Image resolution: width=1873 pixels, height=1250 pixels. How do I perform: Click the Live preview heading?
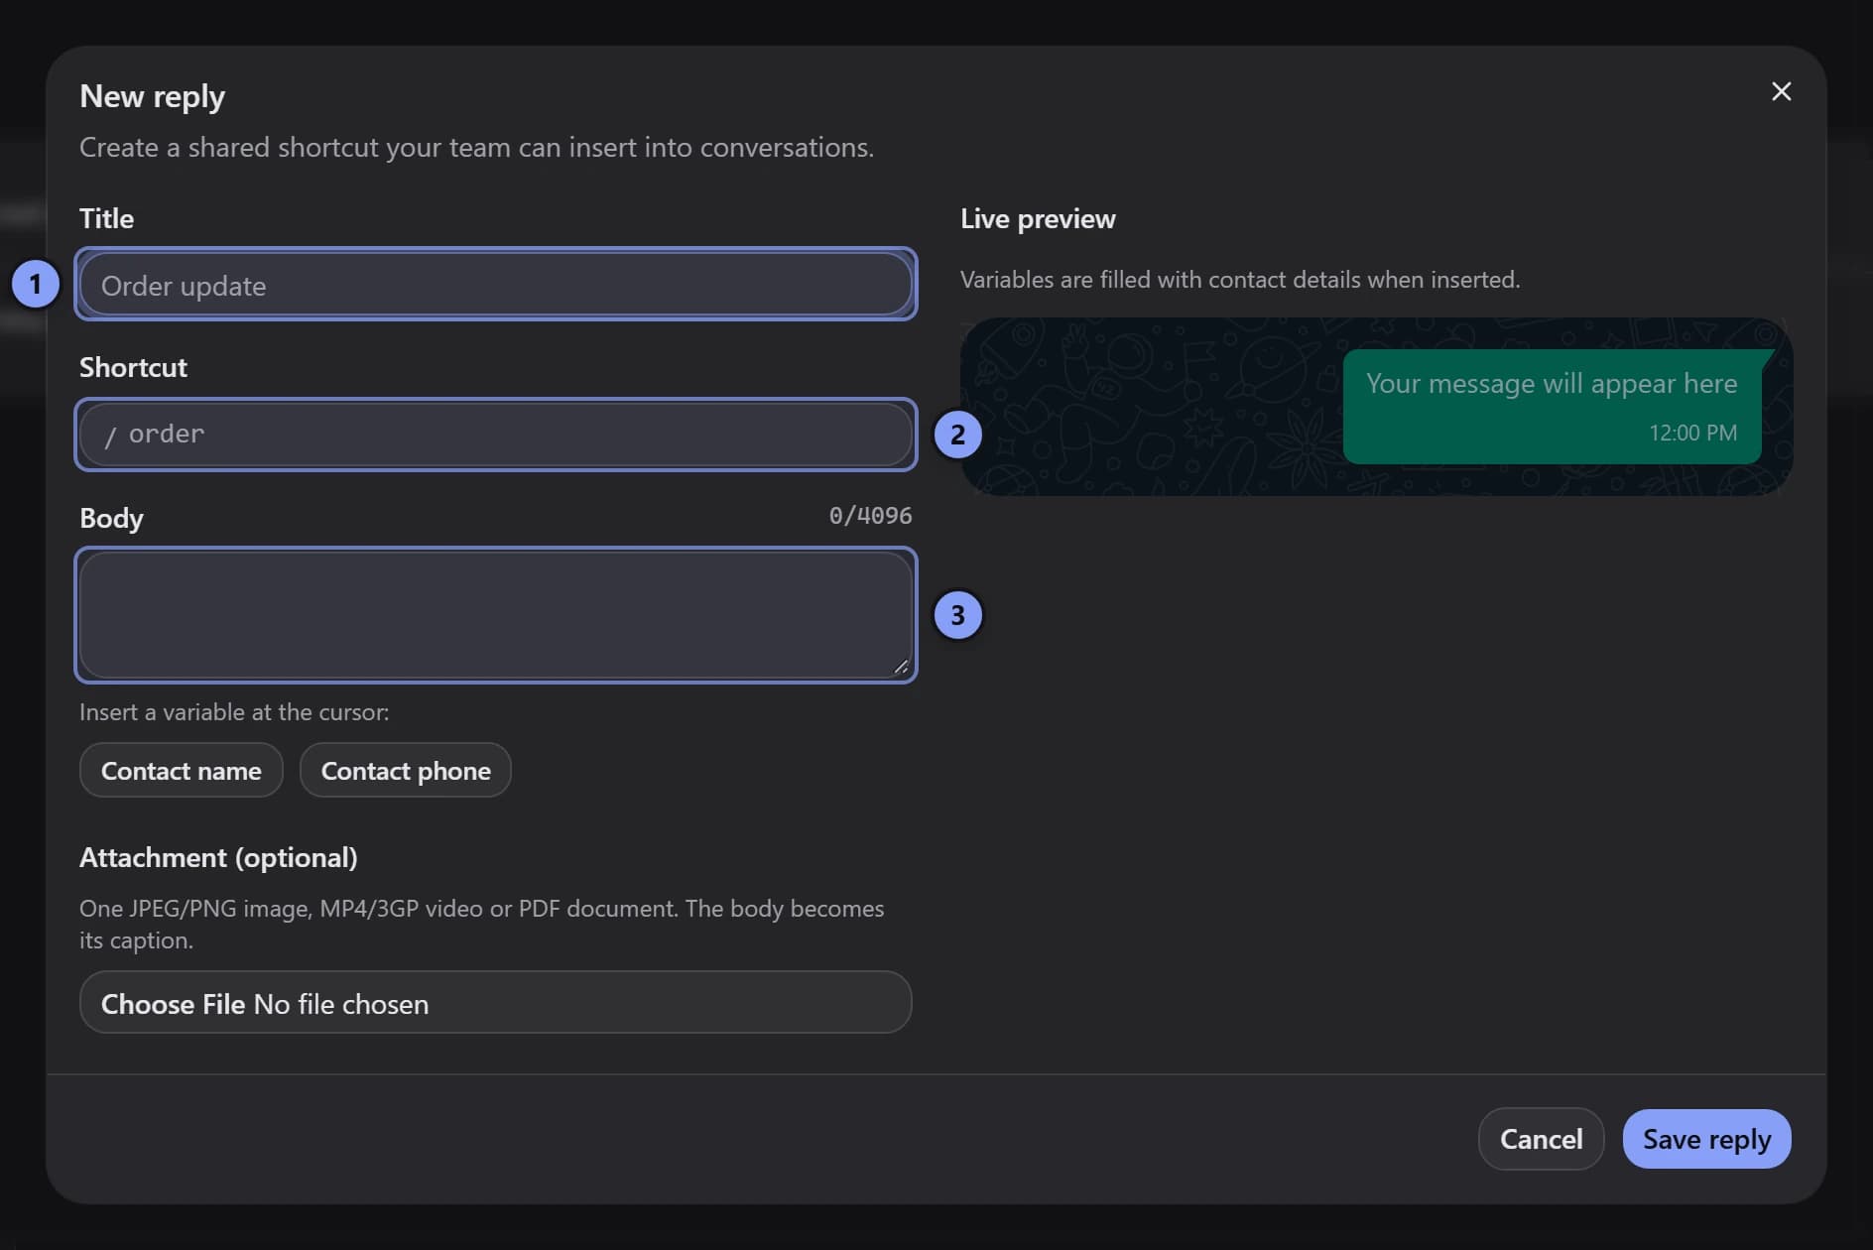(1038, 219)
